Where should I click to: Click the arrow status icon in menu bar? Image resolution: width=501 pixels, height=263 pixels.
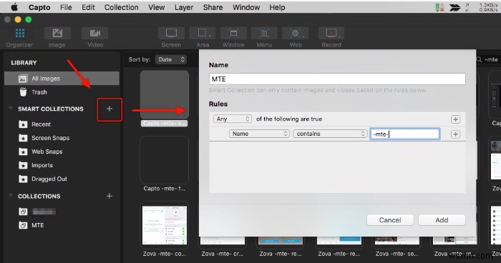[454, 7]
